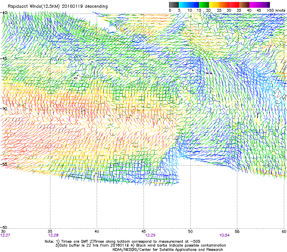
Task: Click the bottom-axis longitude label '60'
Action: coord(284,231)
